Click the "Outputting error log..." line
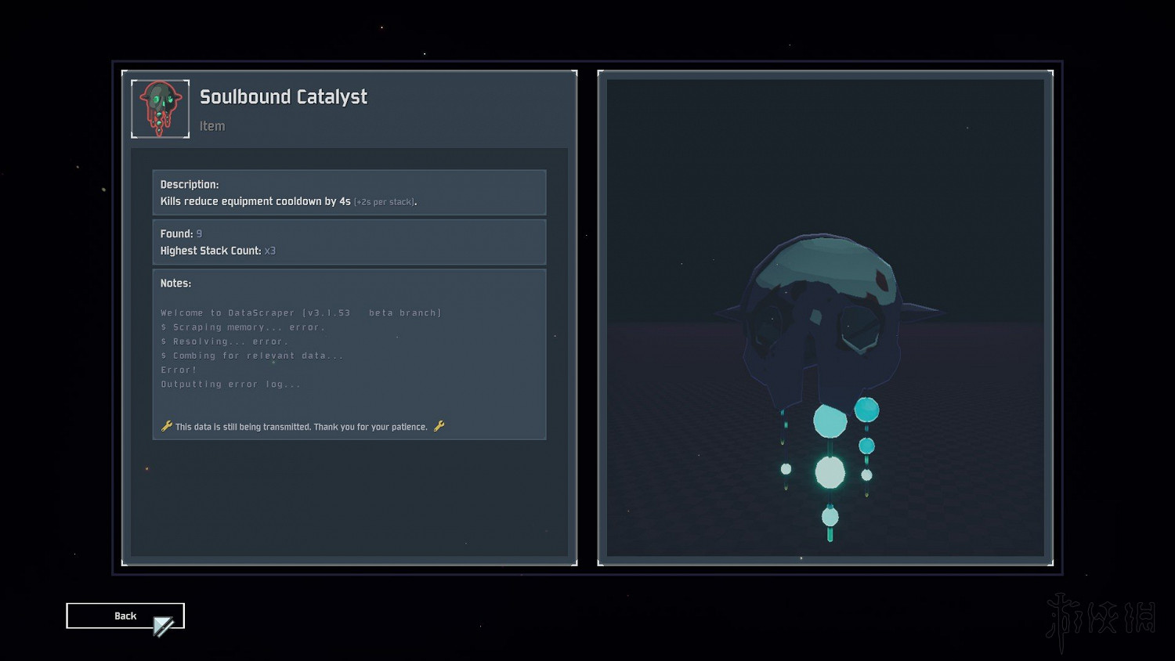Screen dimensions: 1175x661 (x=230, y=385)
